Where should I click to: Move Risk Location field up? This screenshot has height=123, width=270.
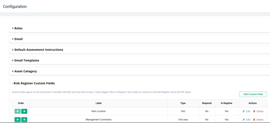point(18,111)
